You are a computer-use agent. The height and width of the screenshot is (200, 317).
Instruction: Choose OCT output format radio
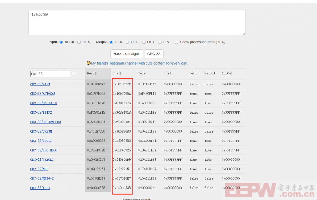pyautogui.click(x=144, y=42)
